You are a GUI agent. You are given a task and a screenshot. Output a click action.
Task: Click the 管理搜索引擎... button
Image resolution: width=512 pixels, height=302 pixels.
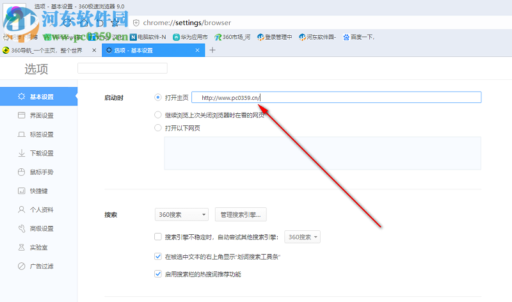(x=241, y=214)
